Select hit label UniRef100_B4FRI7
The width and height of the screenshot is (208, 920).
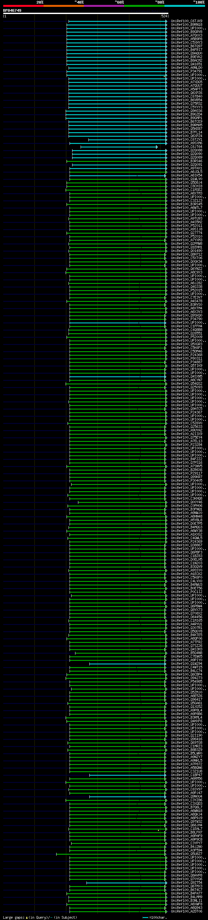(x=187, y=50)
